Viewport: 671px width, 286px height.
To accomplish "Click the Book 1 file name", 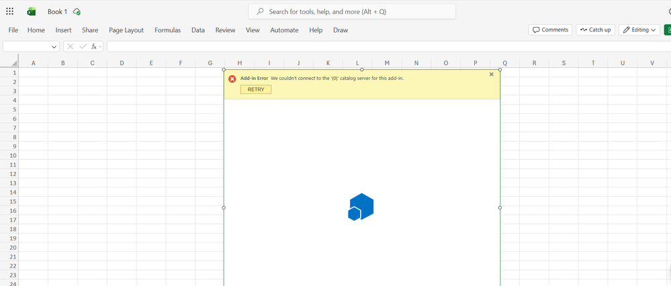I will 57,12.
